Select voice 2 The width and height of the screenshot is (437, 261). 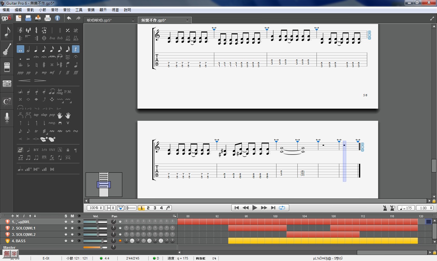coord(148,208)
